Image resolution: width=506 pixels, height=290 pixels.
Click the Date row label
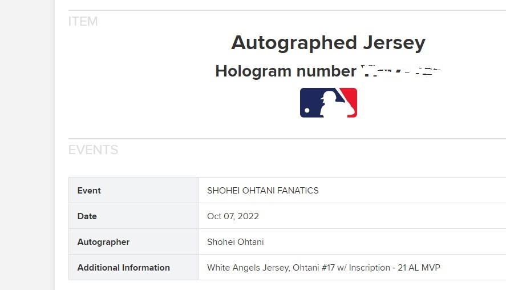[87, 216]
